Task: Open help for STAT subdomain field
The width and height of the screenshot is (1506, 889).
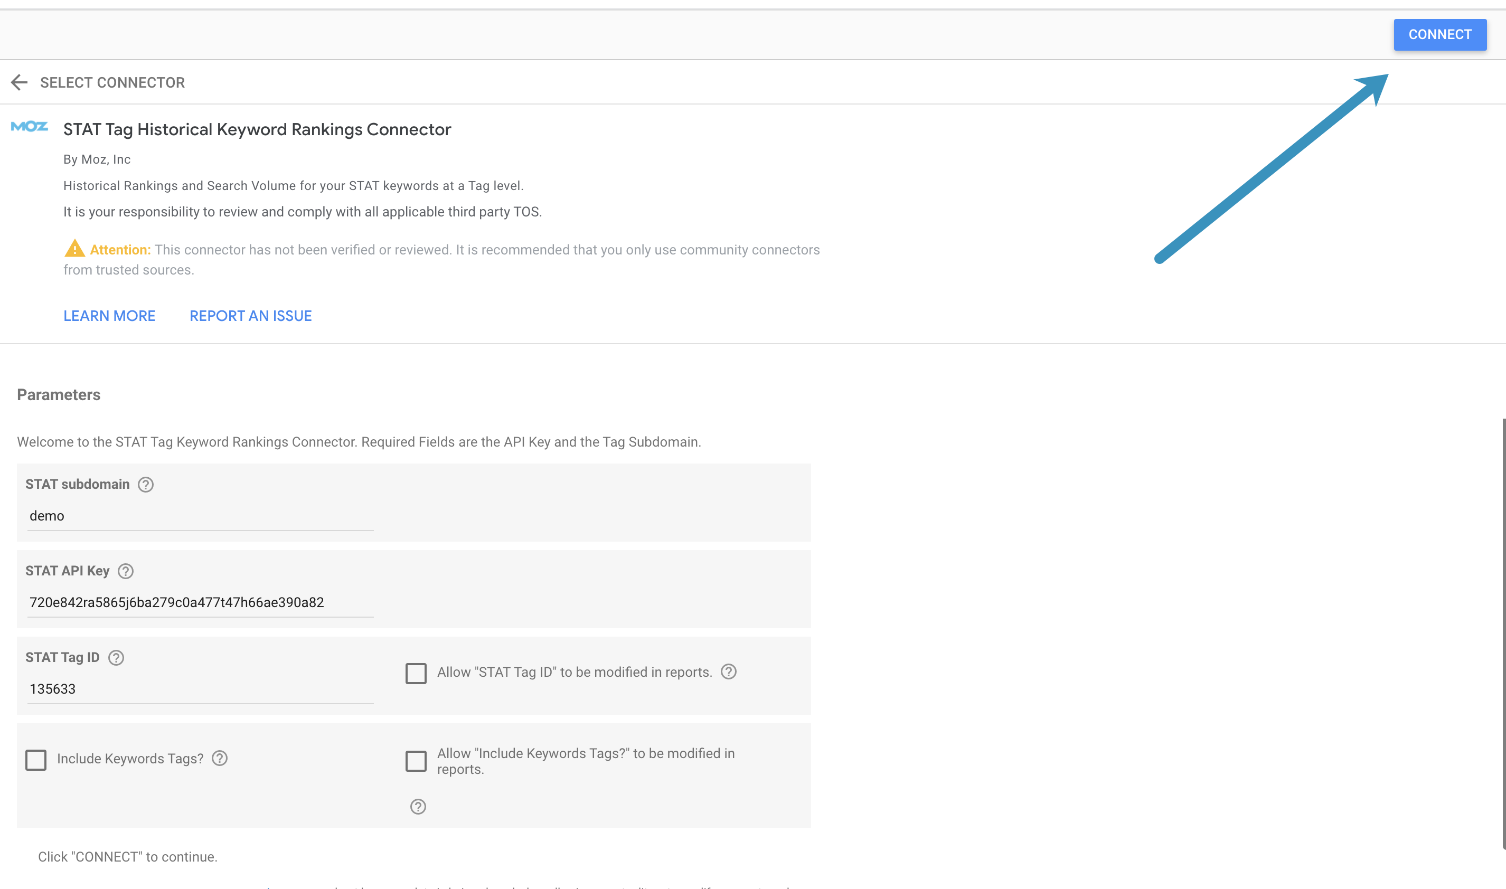Action: click(146, 484)
